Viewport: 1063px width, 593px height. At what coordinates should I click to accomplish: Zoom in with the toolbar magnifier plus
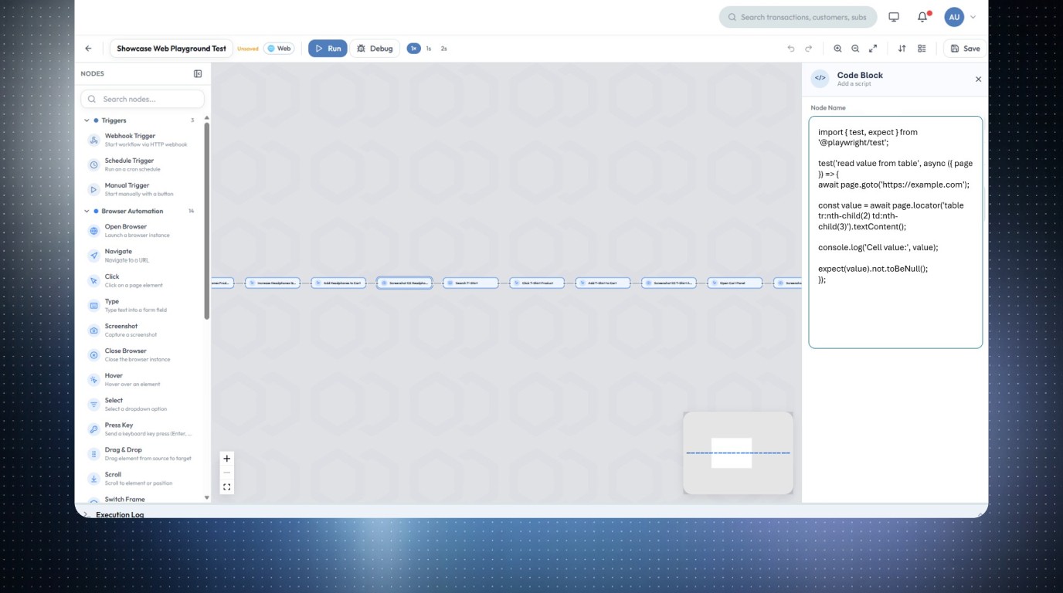837,48
